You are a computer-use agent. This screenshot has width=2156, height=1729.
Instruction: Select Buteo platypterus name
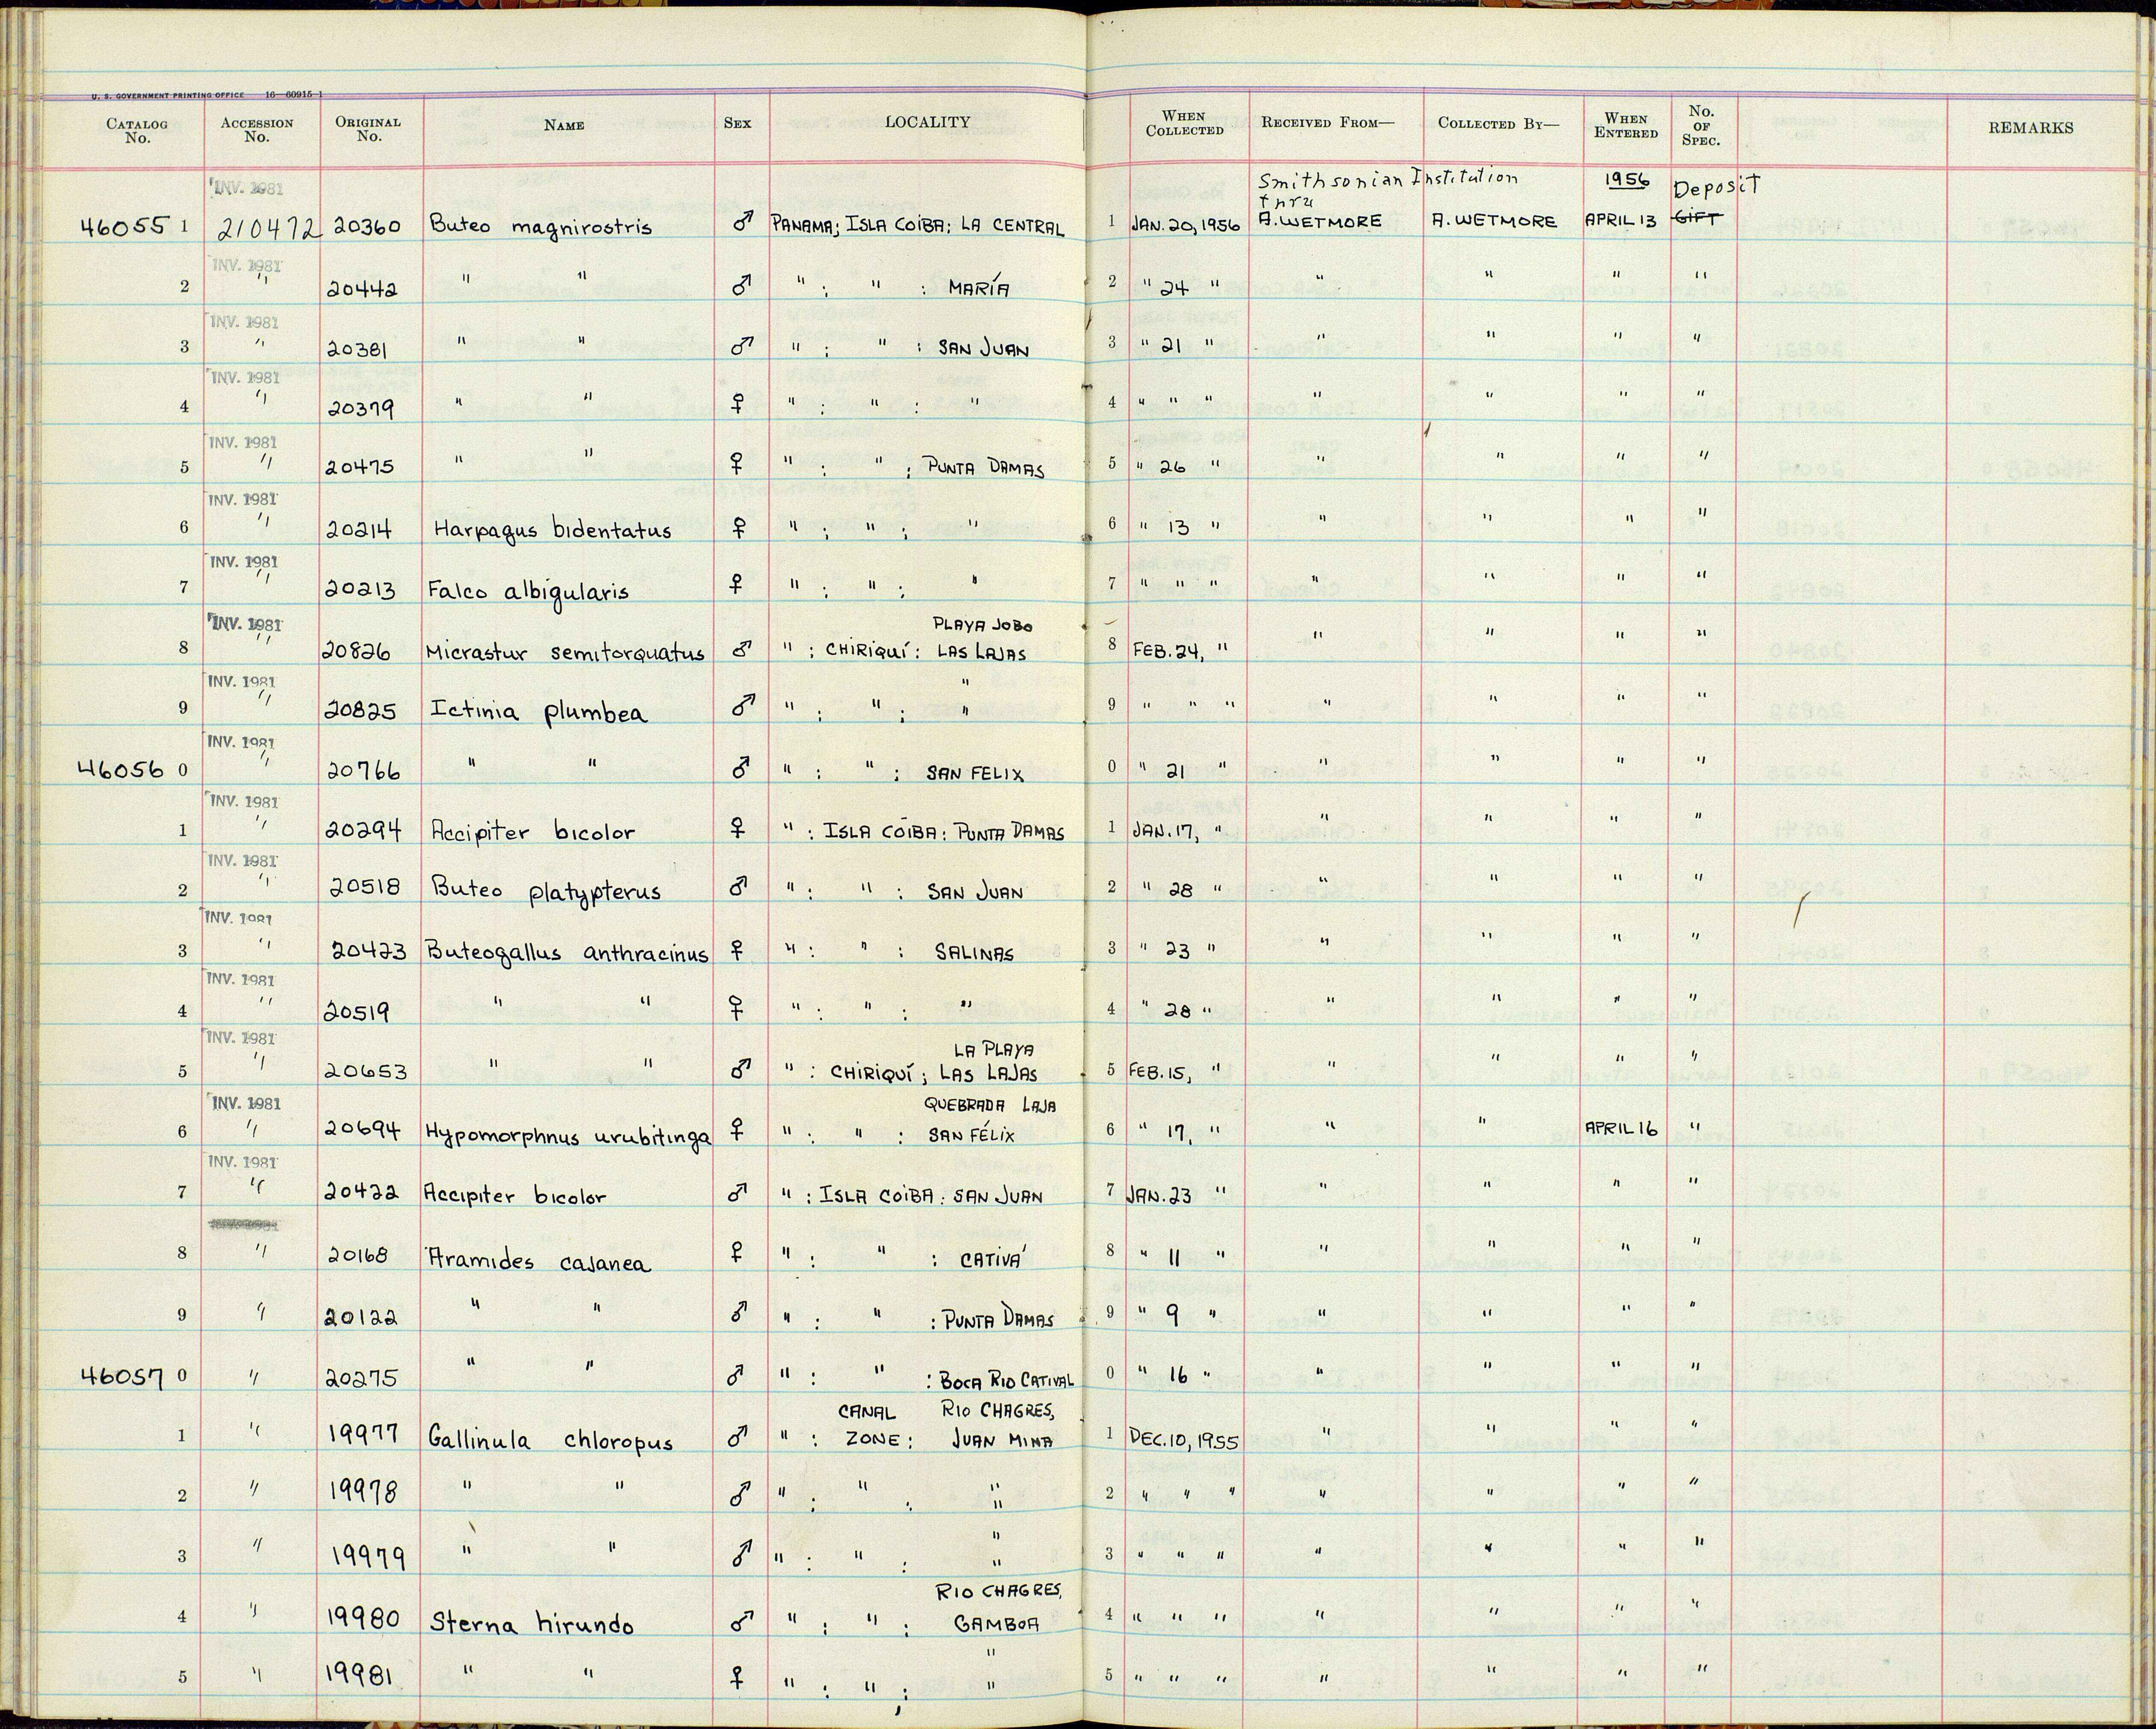546,890
